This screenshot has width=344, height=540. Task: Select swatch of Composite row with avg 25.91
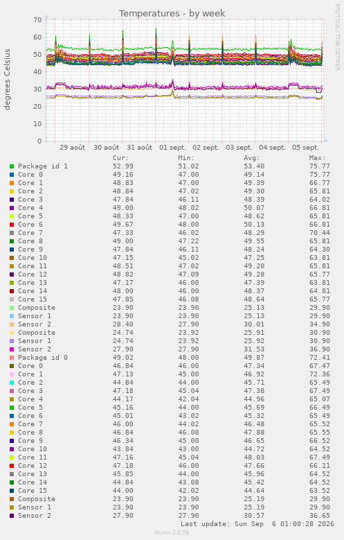pos(12,333)
